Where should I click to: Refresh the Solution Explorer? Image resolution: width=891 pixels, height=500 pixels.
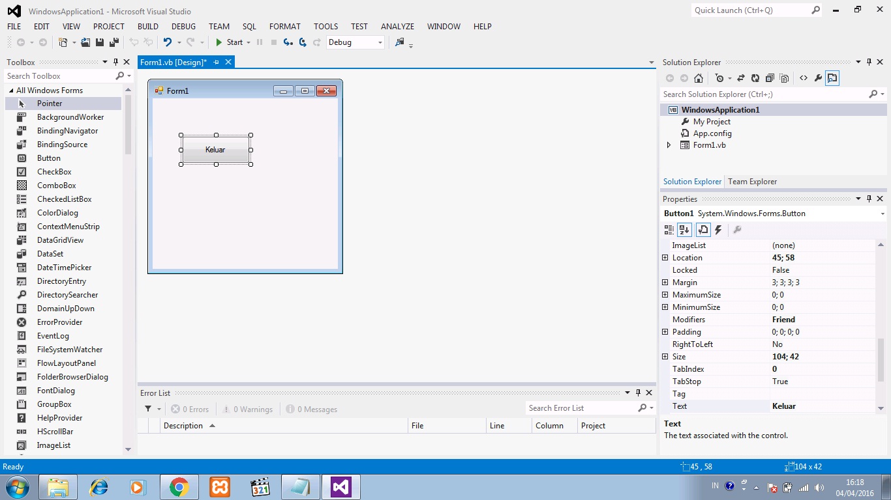click(755, 77)
